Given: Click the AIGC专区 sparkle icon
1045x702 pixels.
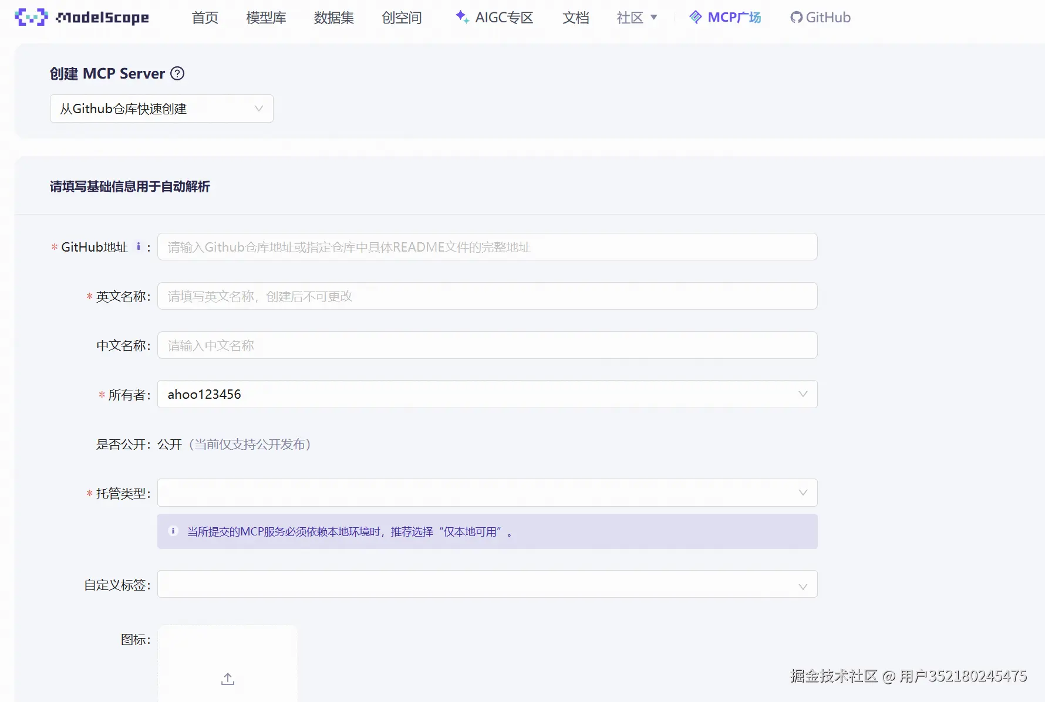Looking at the screenshot, I should pos(462,17).
